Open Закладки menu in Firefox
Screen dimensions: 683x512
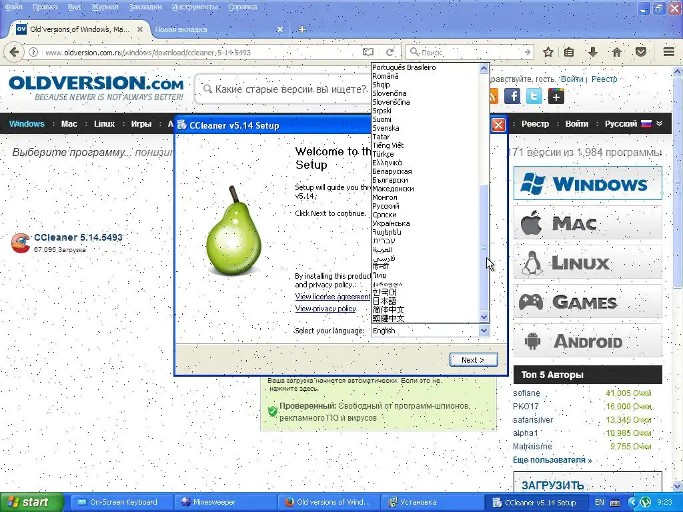[x=145, y=7]
